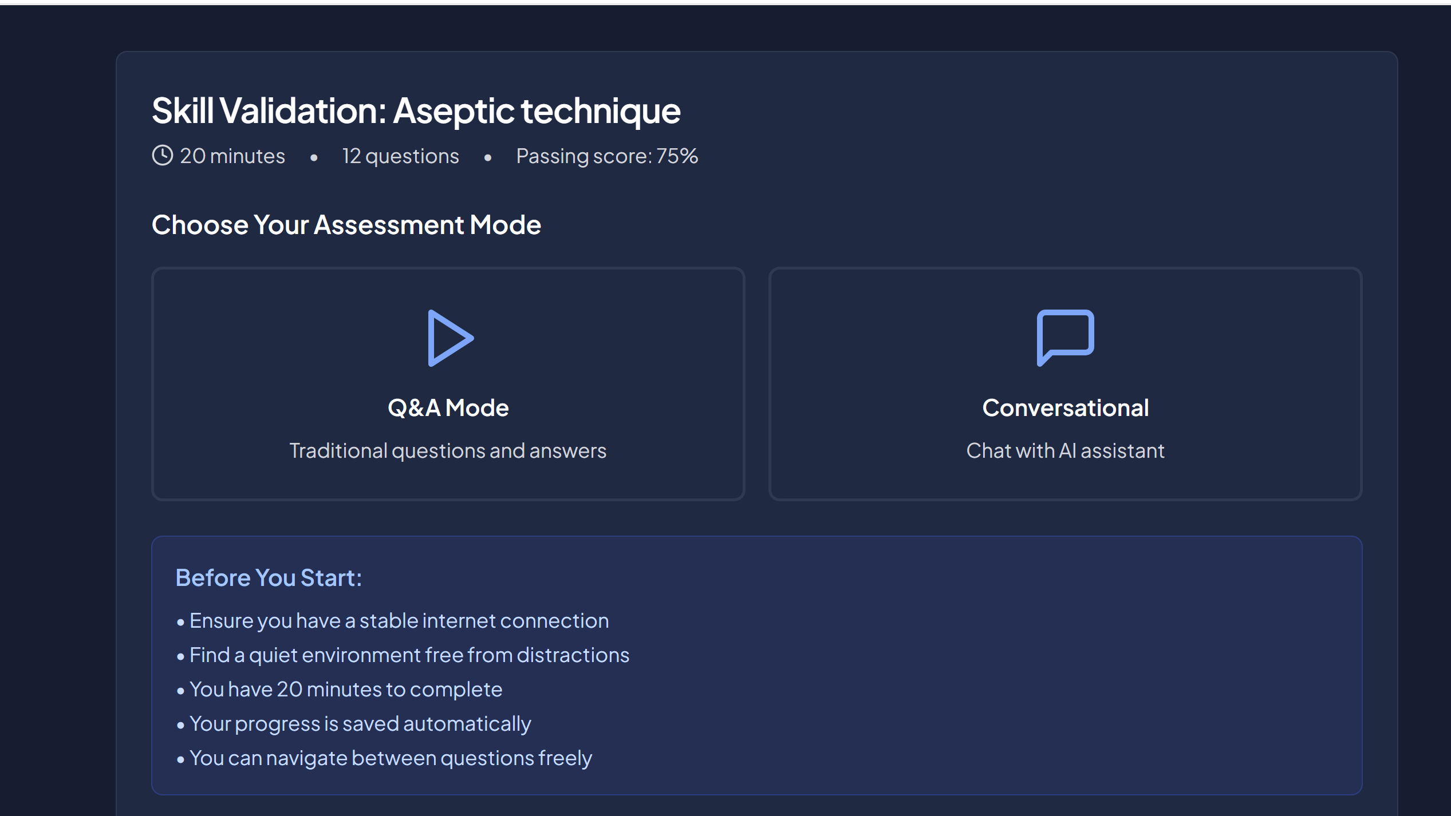Image resolution: width=1451 pixels, height=816 pixels.
Task: Click the 'Choose Your Assessment Mode' heading
Action: [x=346, y=225]
